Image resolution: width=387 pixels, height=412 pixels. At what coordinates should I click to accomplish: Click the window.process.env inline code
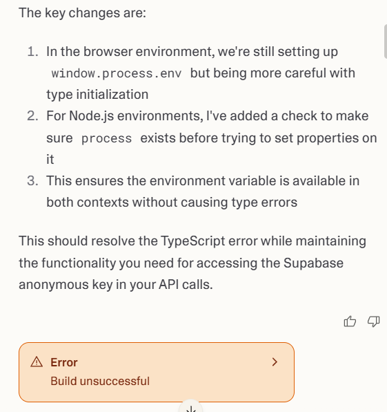tap(117, 73)
